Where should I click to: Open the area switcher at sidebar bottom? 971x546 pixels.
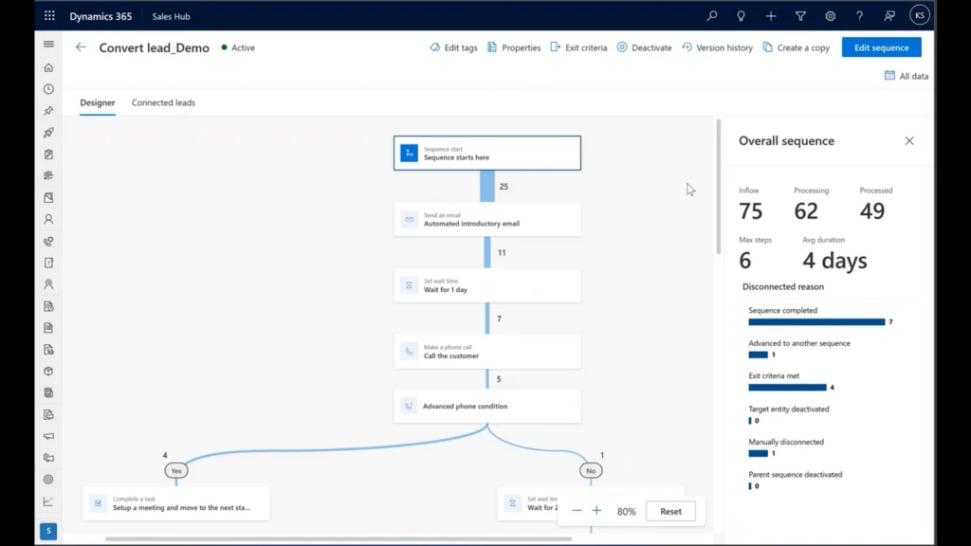coord(48,532)
